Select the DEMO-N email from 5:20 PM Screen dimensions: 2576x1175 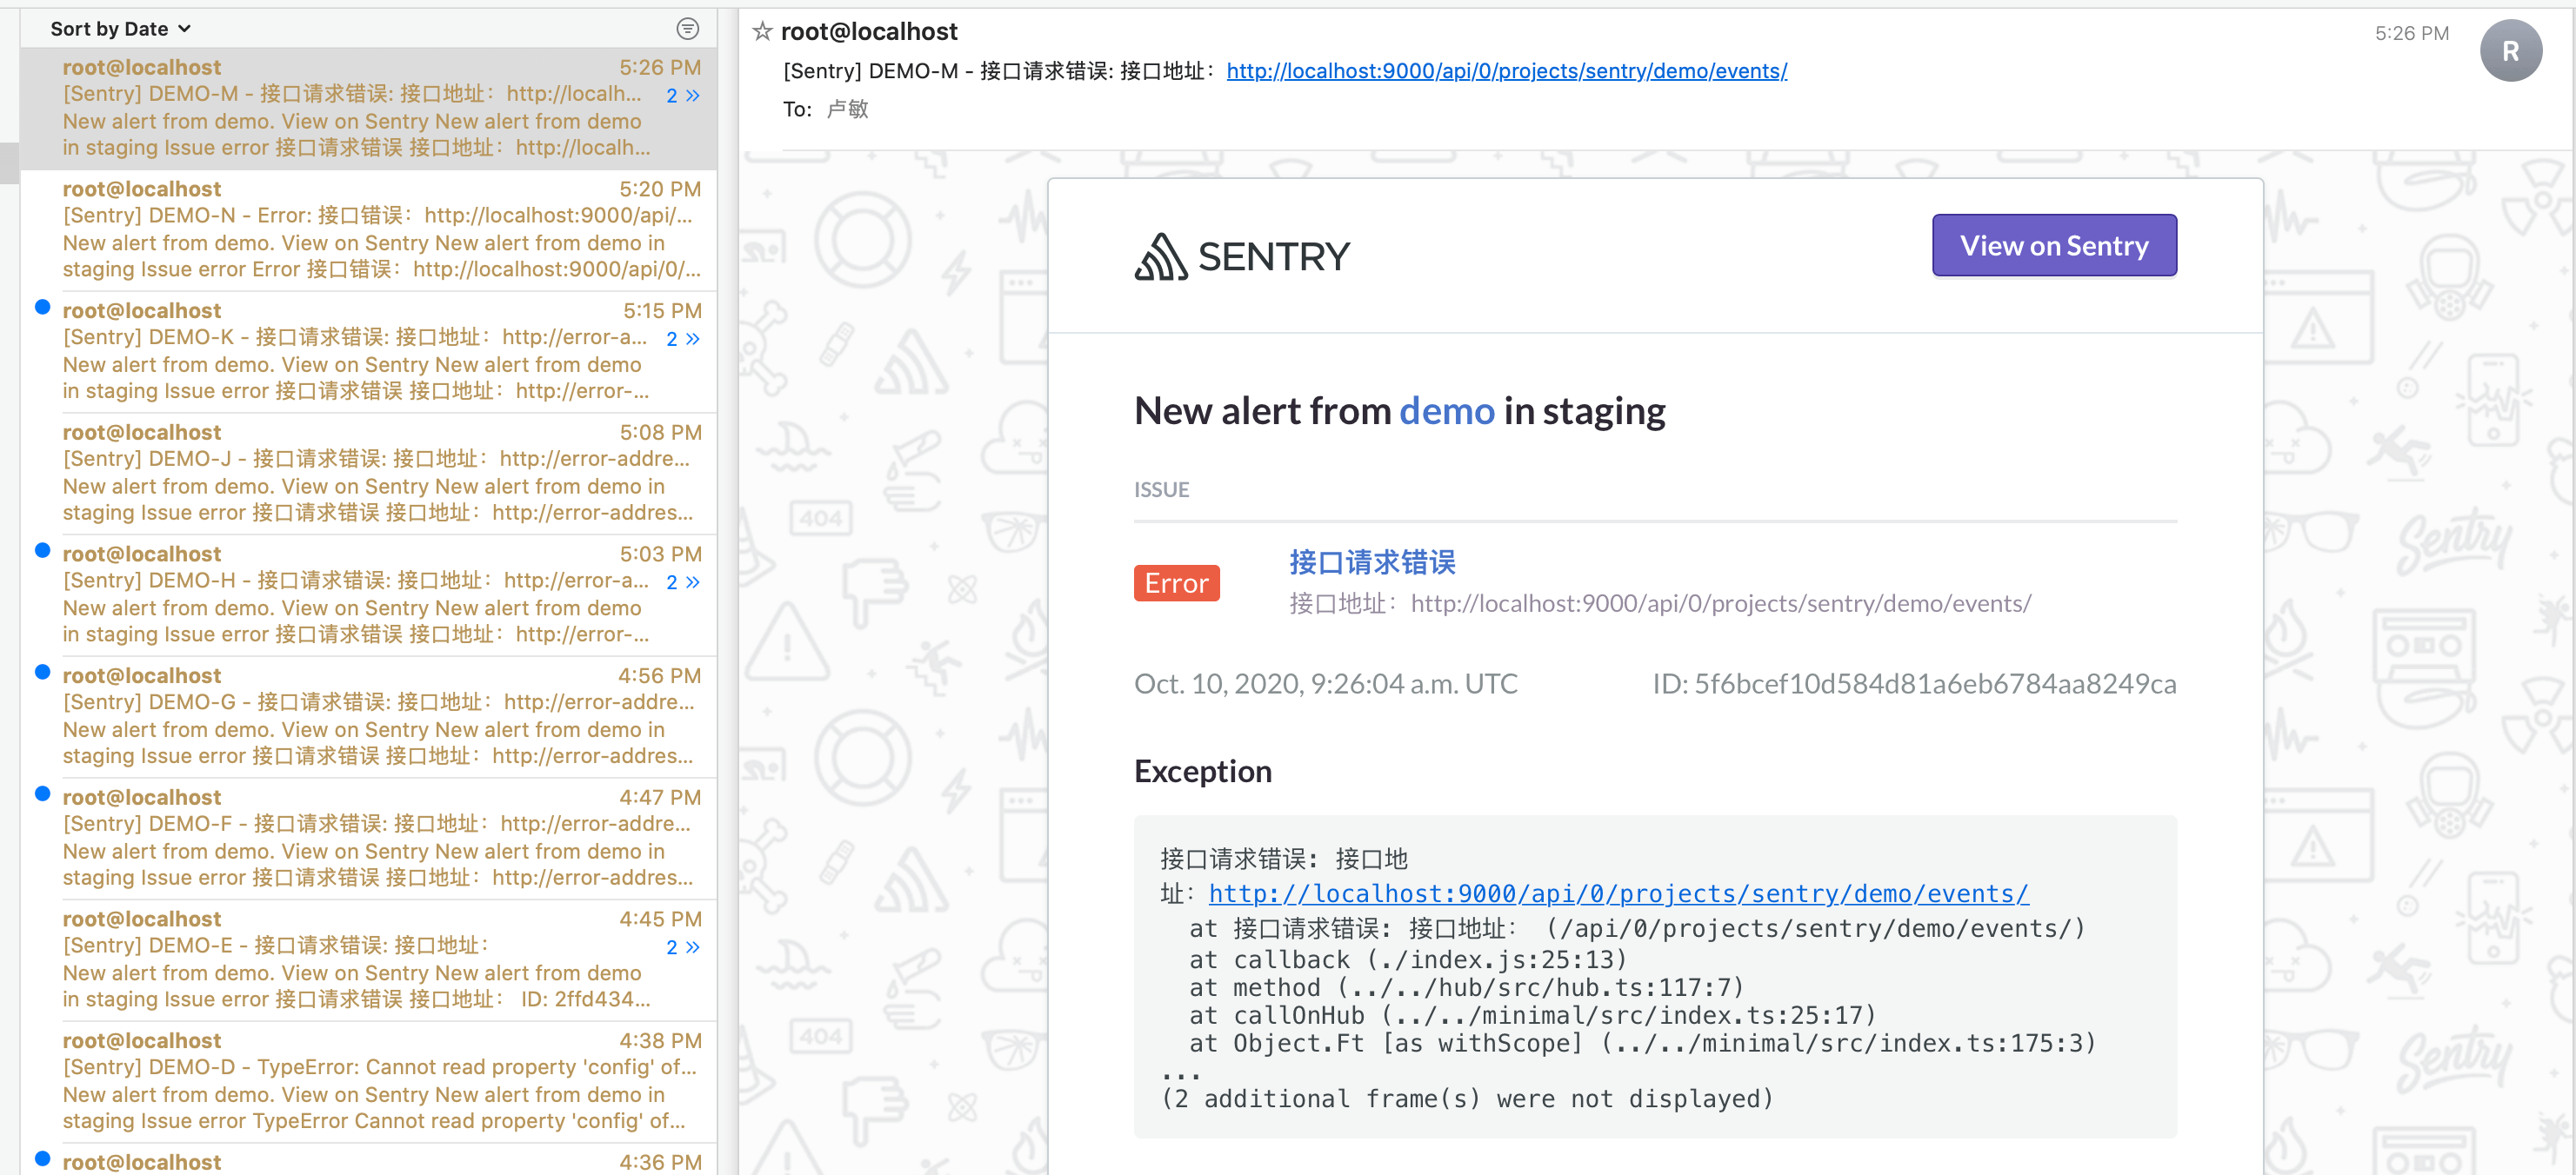pos(369,229)
